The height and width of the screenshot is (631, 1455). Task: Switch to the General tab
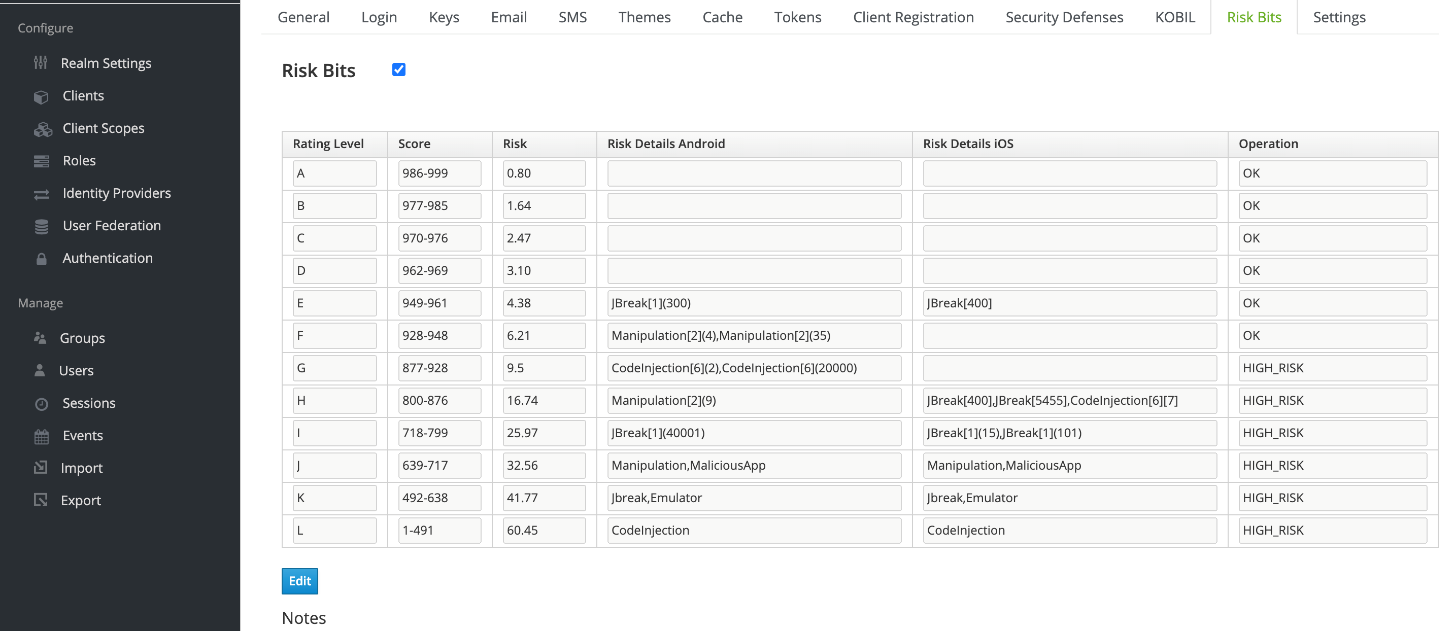(303, 17)
